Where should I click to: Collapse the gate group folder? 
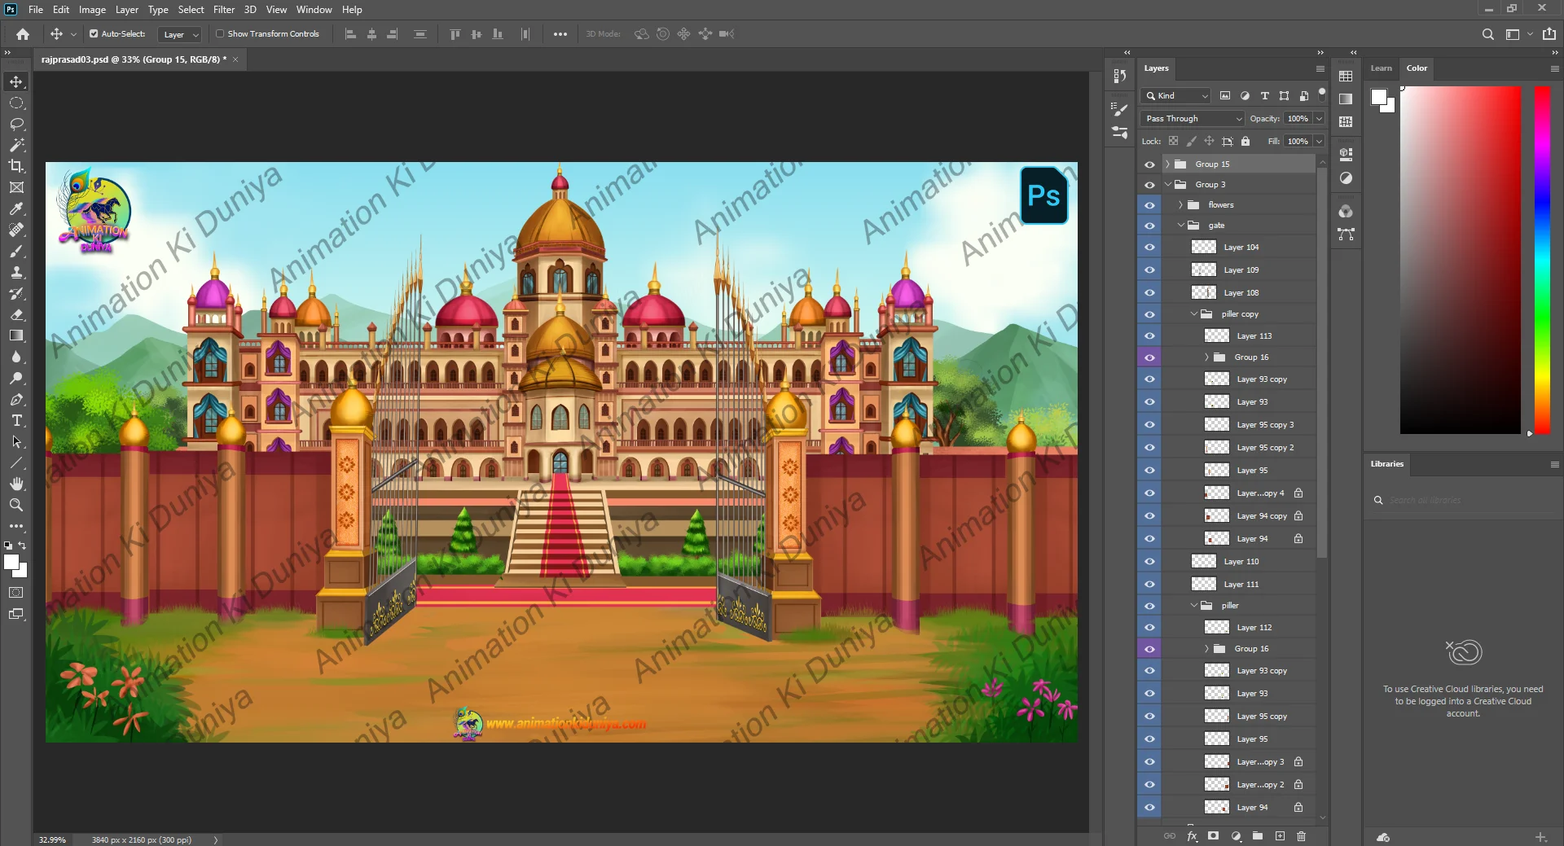pos(1180,226)
